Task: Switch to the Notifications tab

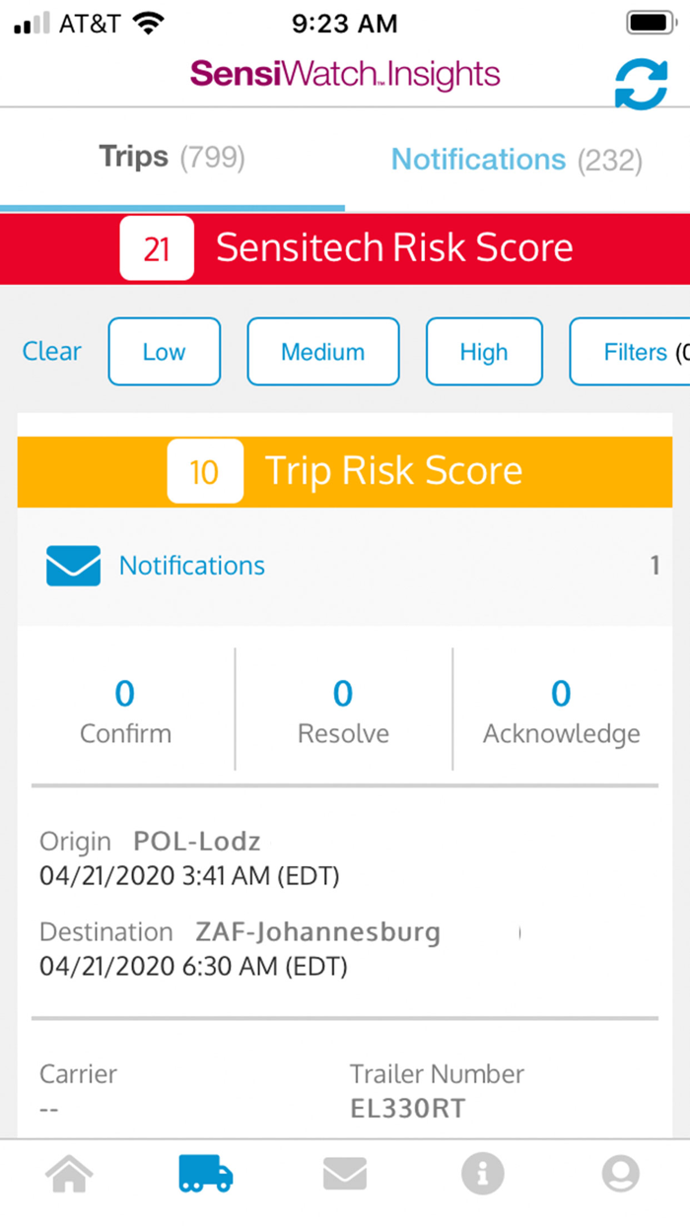Action: [x=517, y=159]
